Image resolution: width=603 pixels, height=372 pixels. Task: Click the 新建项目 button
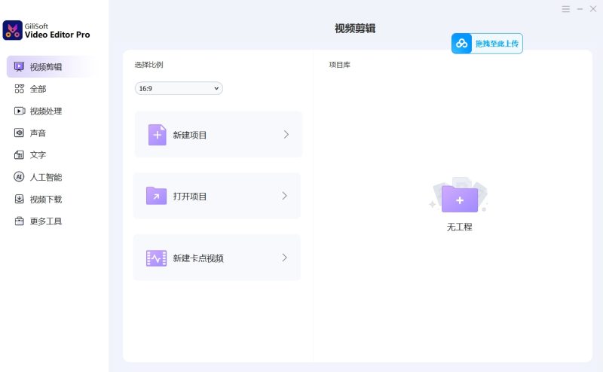219,135
